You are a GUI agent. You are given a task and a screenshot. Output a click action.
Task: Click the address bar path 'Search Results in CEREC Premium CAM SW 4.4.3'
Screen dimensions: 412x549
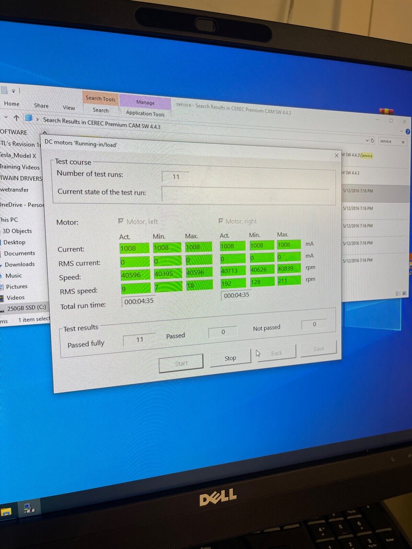(102, 124)
